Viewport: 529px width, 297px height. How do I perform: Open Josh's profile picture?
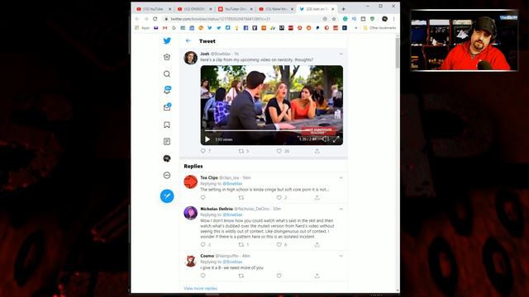point(191,58)
